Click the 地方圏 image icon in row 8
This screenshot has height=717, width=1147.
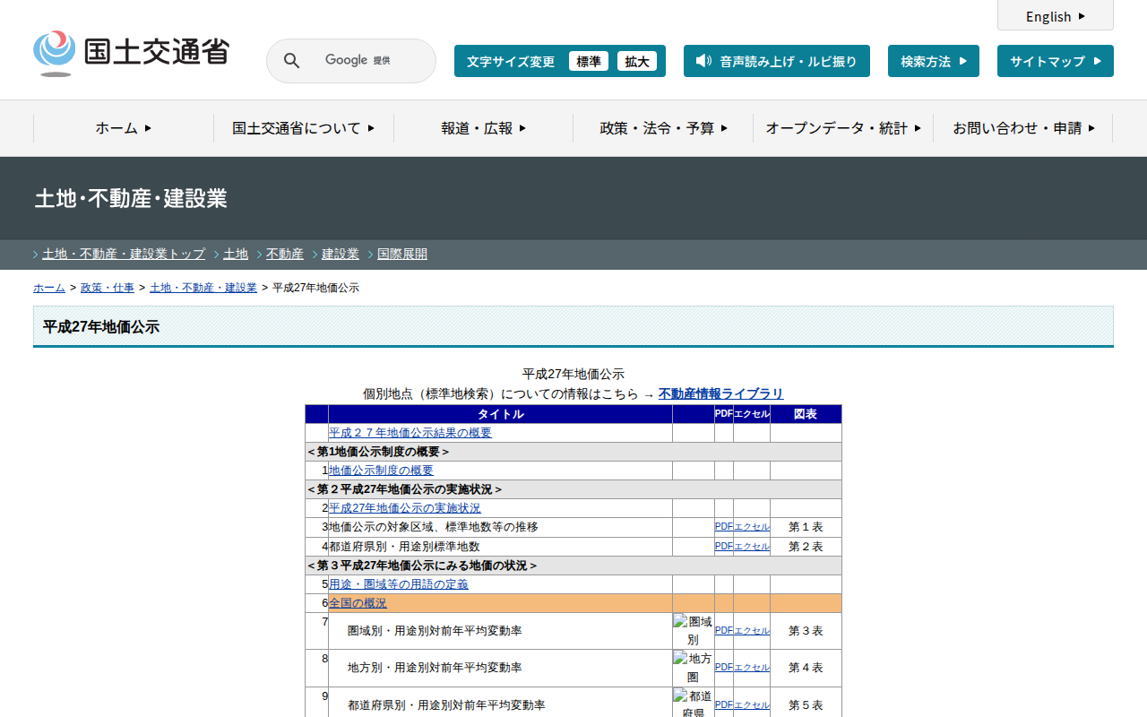[693, 668]
